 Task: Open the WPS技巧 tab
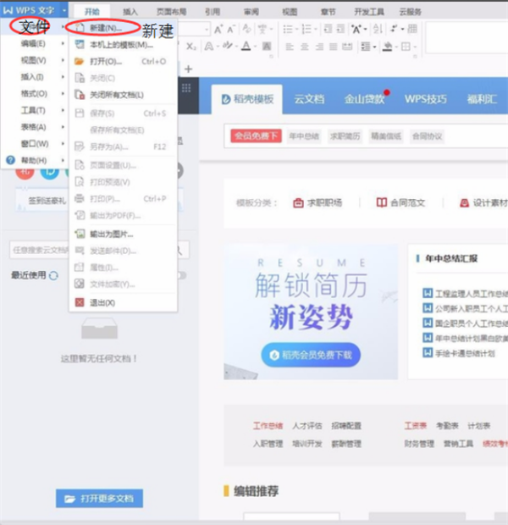(426, 99)
